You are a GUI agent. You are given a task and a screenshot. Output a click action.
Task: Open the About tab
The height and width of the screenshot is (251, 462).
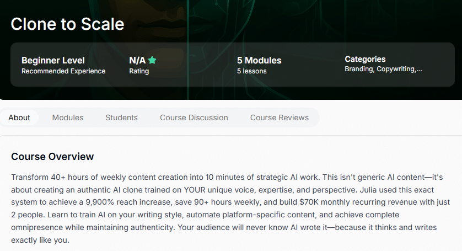(19, 118)
